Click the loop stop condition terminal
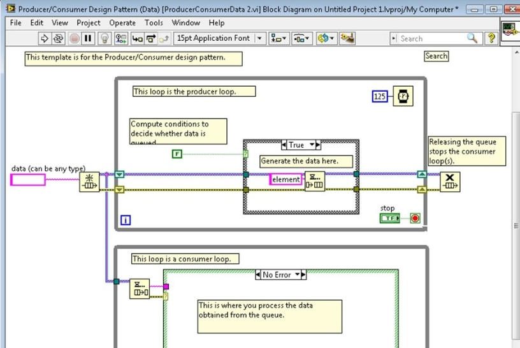Image resolution: width=520 pixels, height=348 pixels. coord(415,219)
